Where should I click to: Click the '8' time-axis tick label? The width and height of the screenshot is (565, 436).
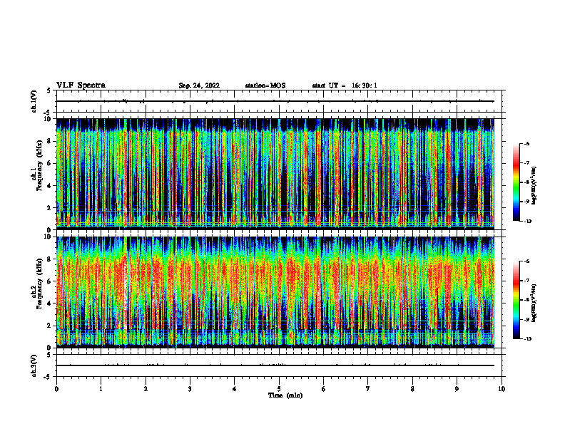(412, 389)
